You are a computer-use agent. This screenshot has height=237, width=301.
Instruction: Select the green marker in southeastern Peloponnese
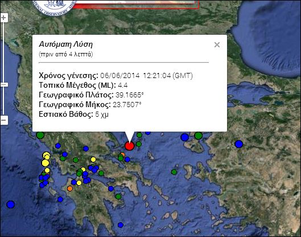tap(118, 197)
